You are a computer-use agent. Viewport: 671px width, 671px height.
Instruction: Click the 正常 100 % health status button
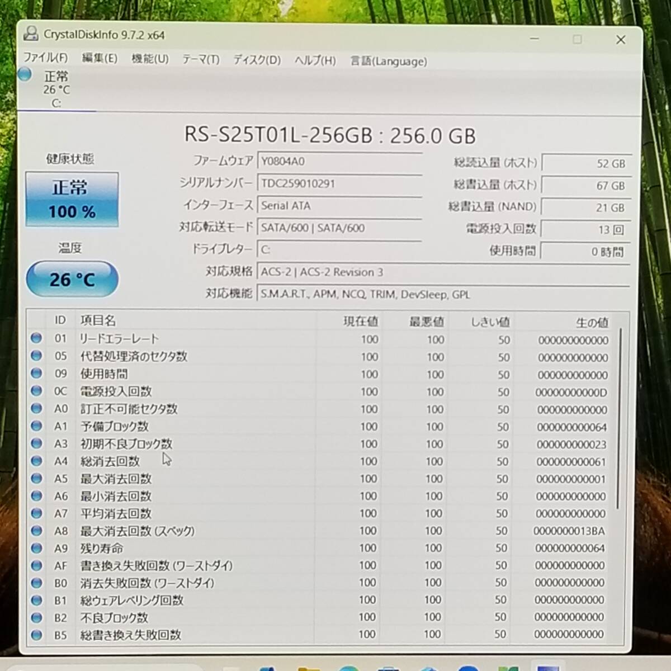click(x=72, y=199)
